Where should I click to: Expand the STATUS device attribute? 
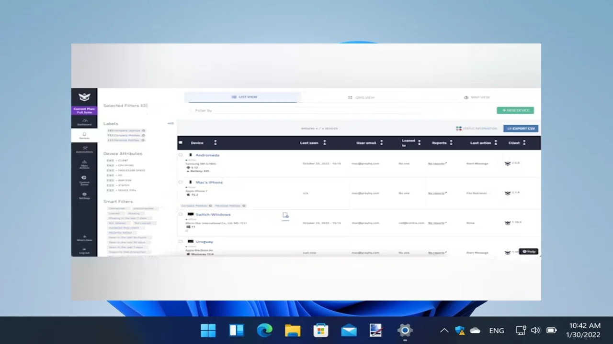(118, 185)
